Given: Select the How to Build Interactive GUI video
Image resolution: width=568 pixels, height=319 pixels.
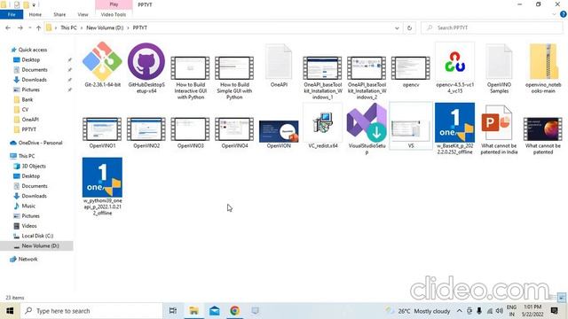Looking at the screenshot, I should [190, 68].
